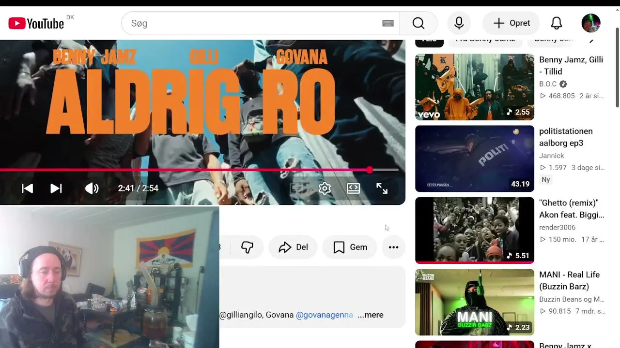Click the 90.815 view count text
The height and width of the screenshot is (348, 620).
[559, 311]
